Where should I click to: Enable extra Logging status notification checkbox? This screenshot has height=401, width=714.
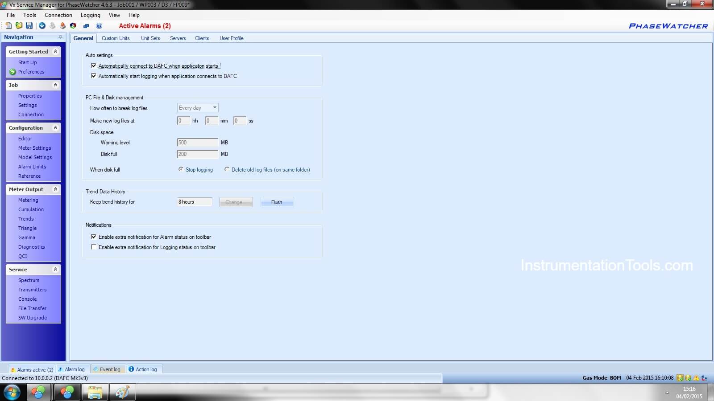tap(94, 247)
